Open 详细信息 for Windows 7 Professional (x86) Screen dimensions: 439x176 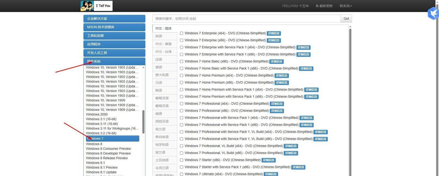(277, 111)
